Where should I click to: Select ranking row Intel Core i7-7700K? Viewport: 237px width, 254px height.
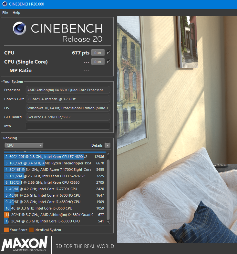[55, 189]
